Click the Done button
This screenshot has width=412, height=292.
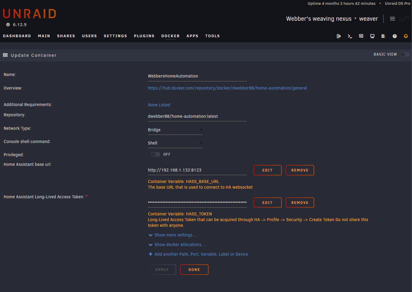pyautogui.click(x=194, y=269)
